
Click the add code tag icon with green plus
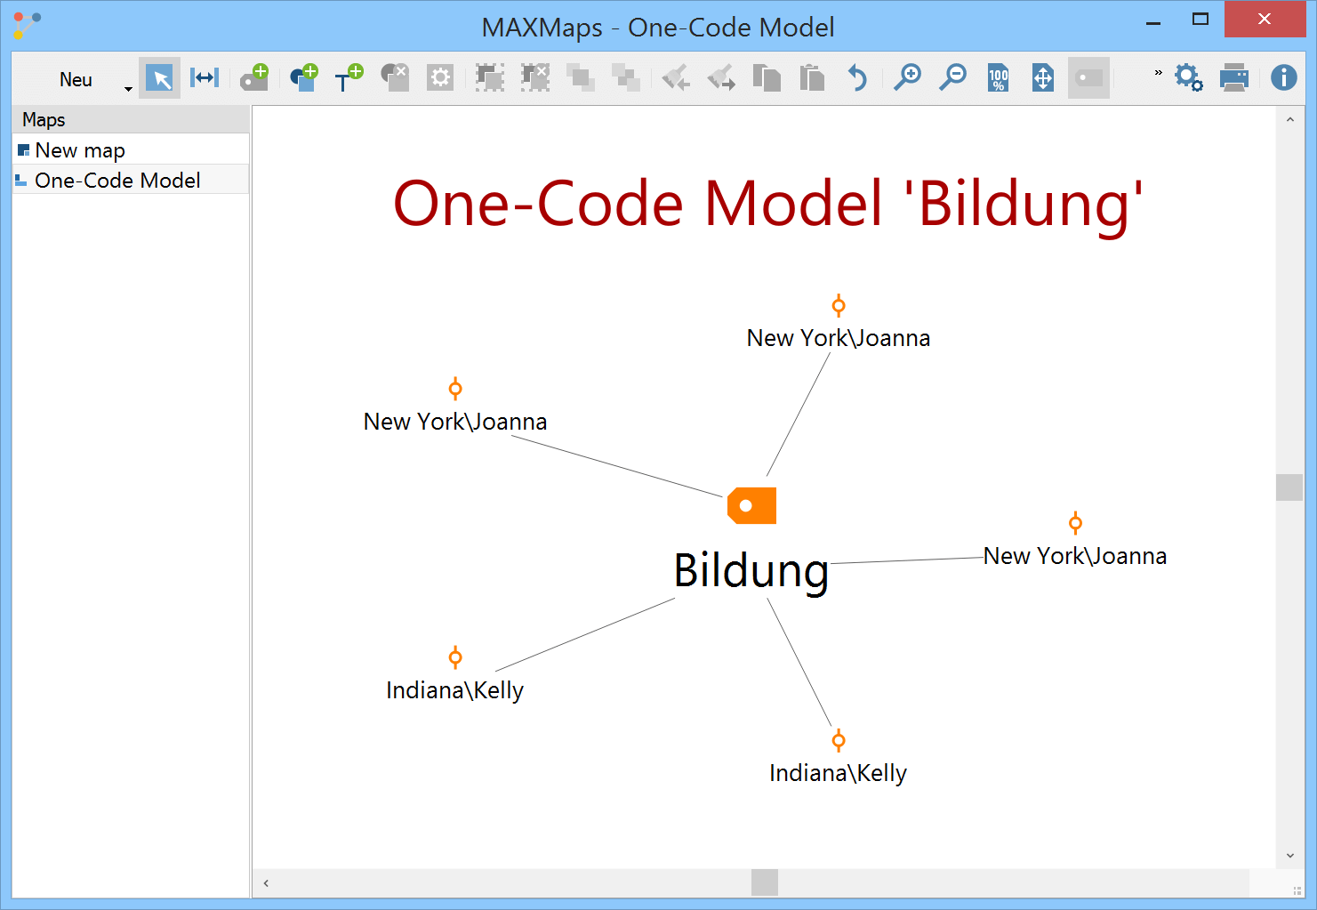pos(255,77)
